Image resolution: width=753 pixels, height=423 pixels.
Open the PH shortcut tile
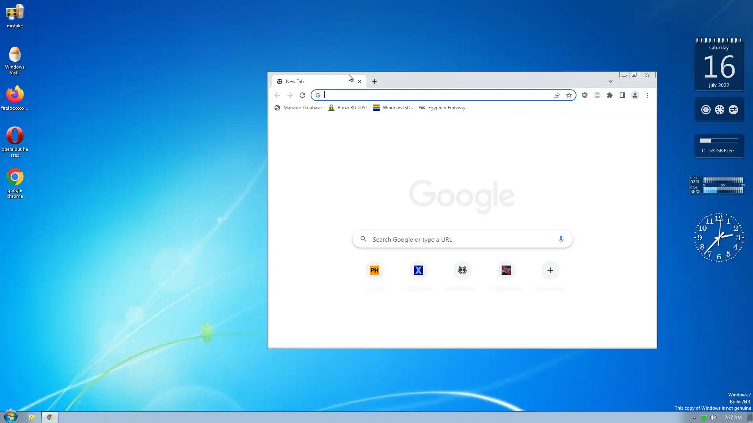click(x=374, y=270)
